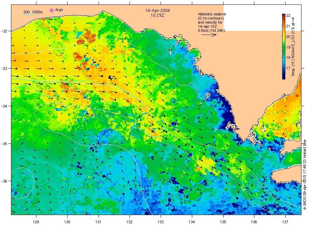Click the '200' depth contour label

(26, 12)
